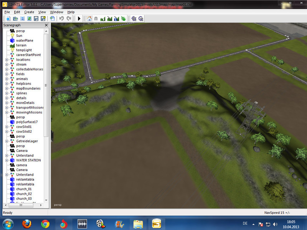Open the Windows Start menu
The width and height of the screenshot is (307, 230).
[x=8, y=224]
